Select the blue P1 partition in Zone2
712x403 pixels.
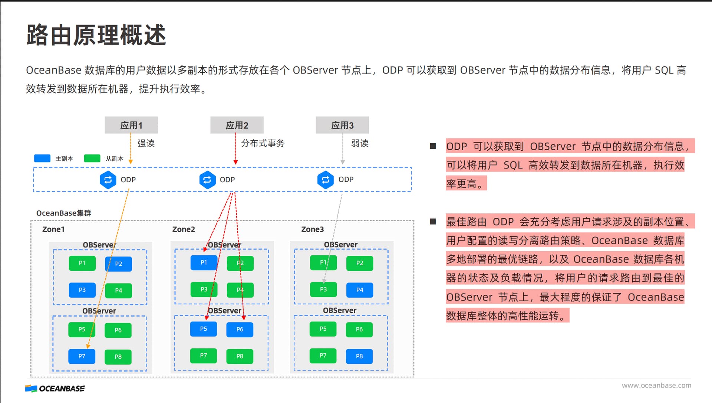(x=204, y=262)
